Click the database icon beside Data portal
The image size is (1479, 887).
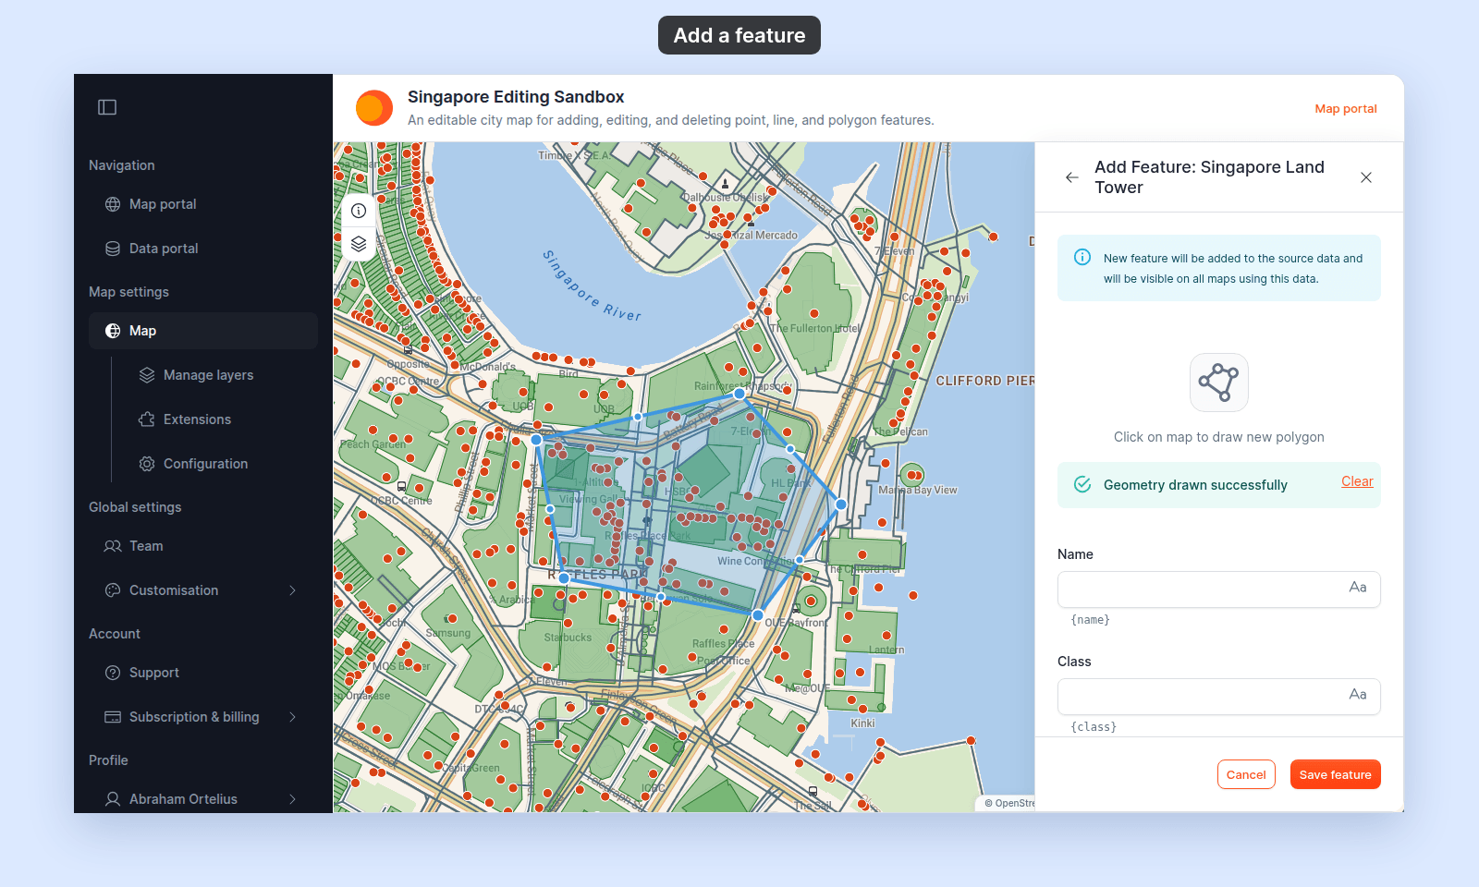(113, 249)
